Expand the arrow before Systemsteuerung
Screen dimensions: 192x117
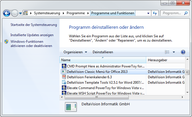point(31,13)
